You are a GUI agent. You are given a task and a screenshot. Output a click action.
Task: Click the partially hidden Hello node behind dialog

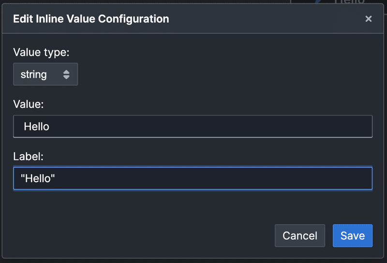coord(349,1)
